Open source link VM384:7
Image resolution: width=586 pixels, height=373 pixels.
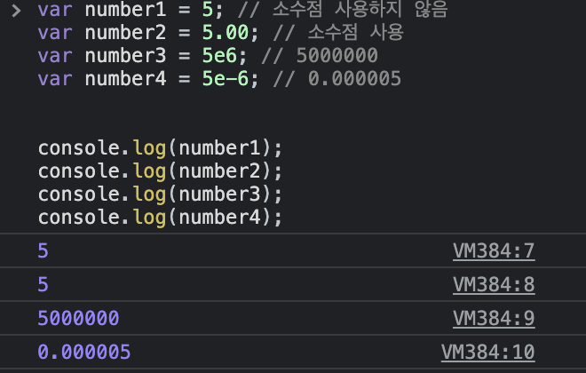(494, 250)
